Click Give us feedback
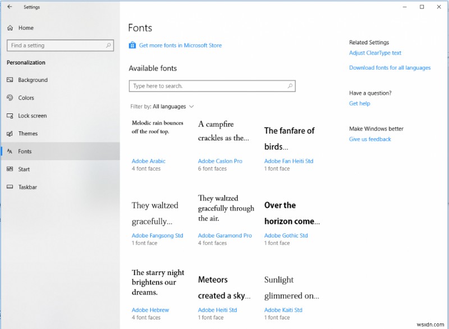Viewport: 449px width, 329px height. pyautogui.click(x=369, y=139)
